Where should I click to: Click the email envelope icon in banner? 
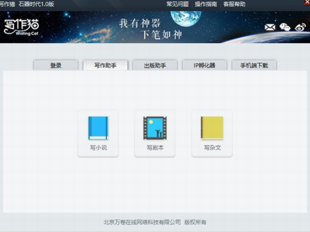[x=270, y=27]
